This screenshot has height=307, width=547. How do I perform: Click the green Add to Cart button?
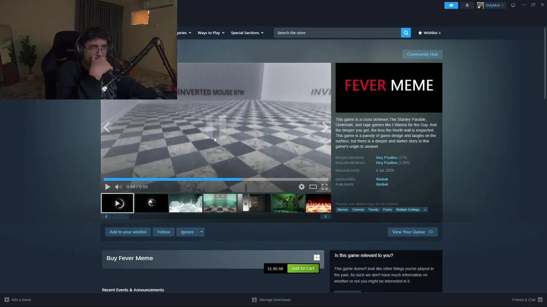(303, 268)
